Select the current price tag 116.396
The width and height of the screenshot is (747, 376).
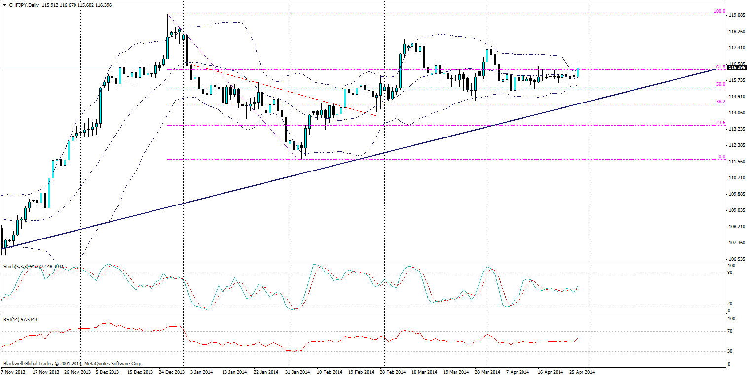(737, 68)
